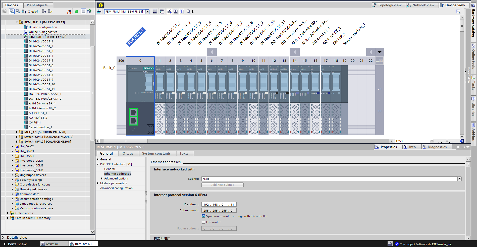Open the 125% zoom level dropdown
This screenshot has width=477, height=247.
(x=432, y=141)
